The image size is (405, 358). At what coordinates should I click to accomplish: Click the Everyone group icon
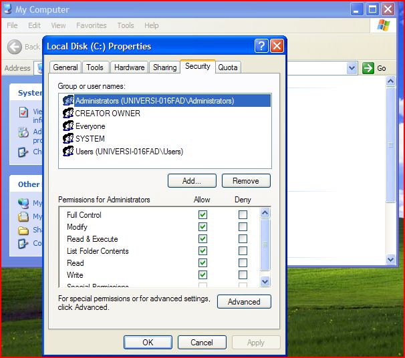(x=68, y=126)
